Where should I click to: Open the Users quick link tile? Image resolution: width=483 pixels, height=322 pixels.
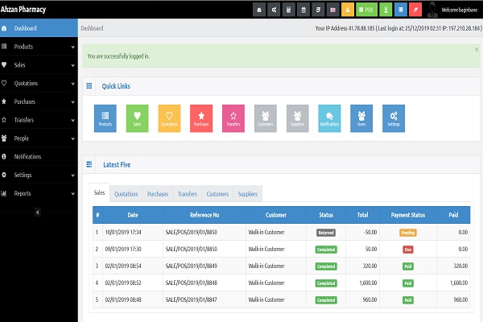click(361, 118)
